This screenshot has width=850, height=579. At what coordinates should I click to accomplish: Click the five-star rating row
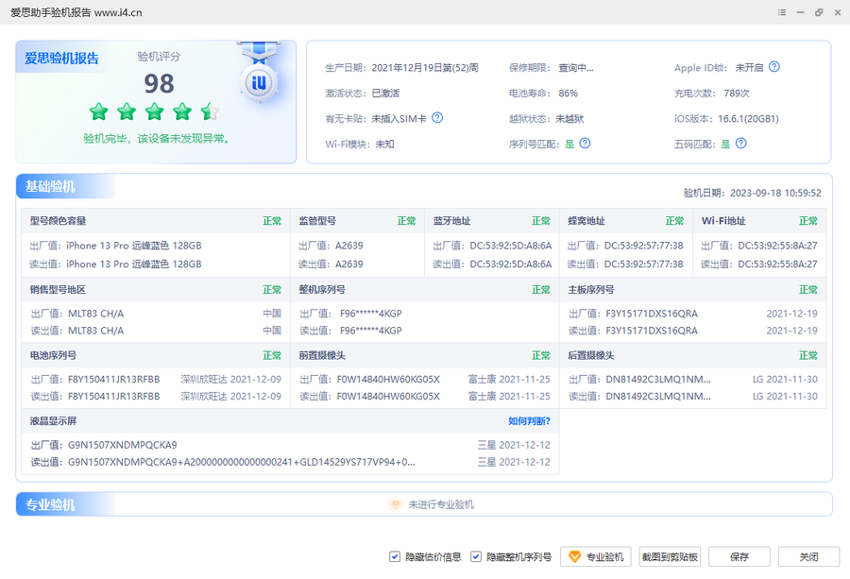pos(155,111)
